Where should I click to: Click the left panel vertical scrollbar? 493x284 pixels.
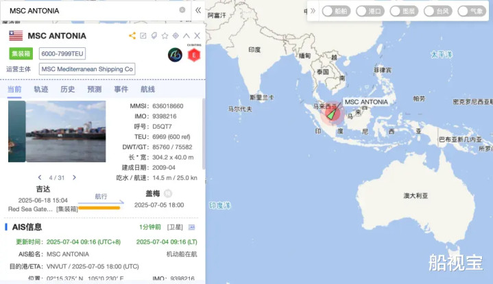pyautogui.click(x=204, y=134)
